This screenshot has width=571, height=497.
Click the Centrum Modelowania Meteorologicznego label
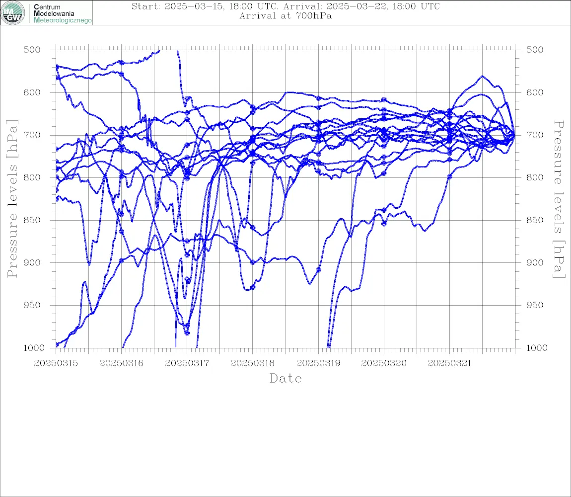(x=62, y=13)
